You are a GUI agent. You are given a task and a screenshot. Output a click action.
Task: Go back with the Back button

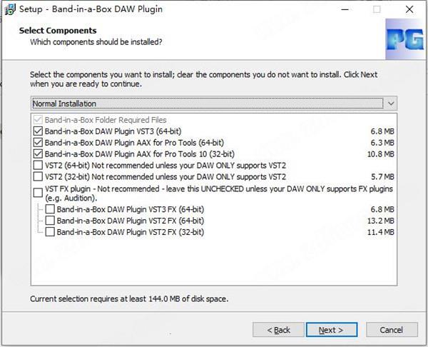point(278,330)
